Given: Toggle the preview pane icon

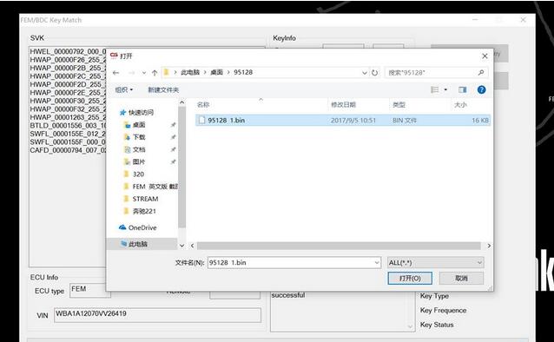Looking at the screenshot, I should coord(463,89).
